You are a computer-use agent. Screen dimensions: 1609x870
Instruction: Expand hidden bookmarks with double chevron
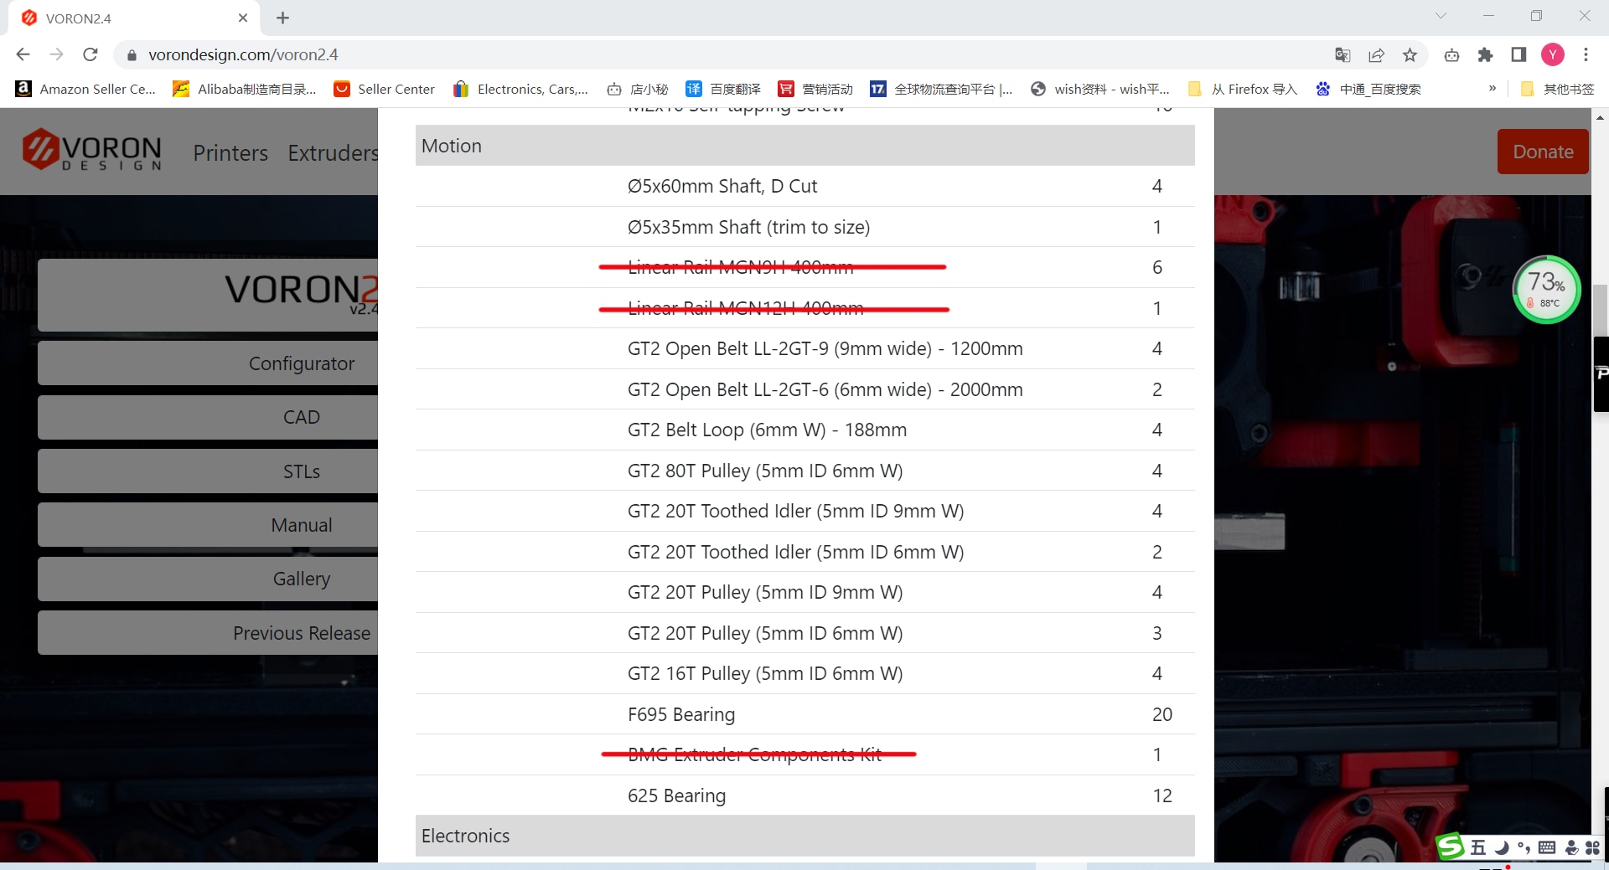pos(1493,88)
